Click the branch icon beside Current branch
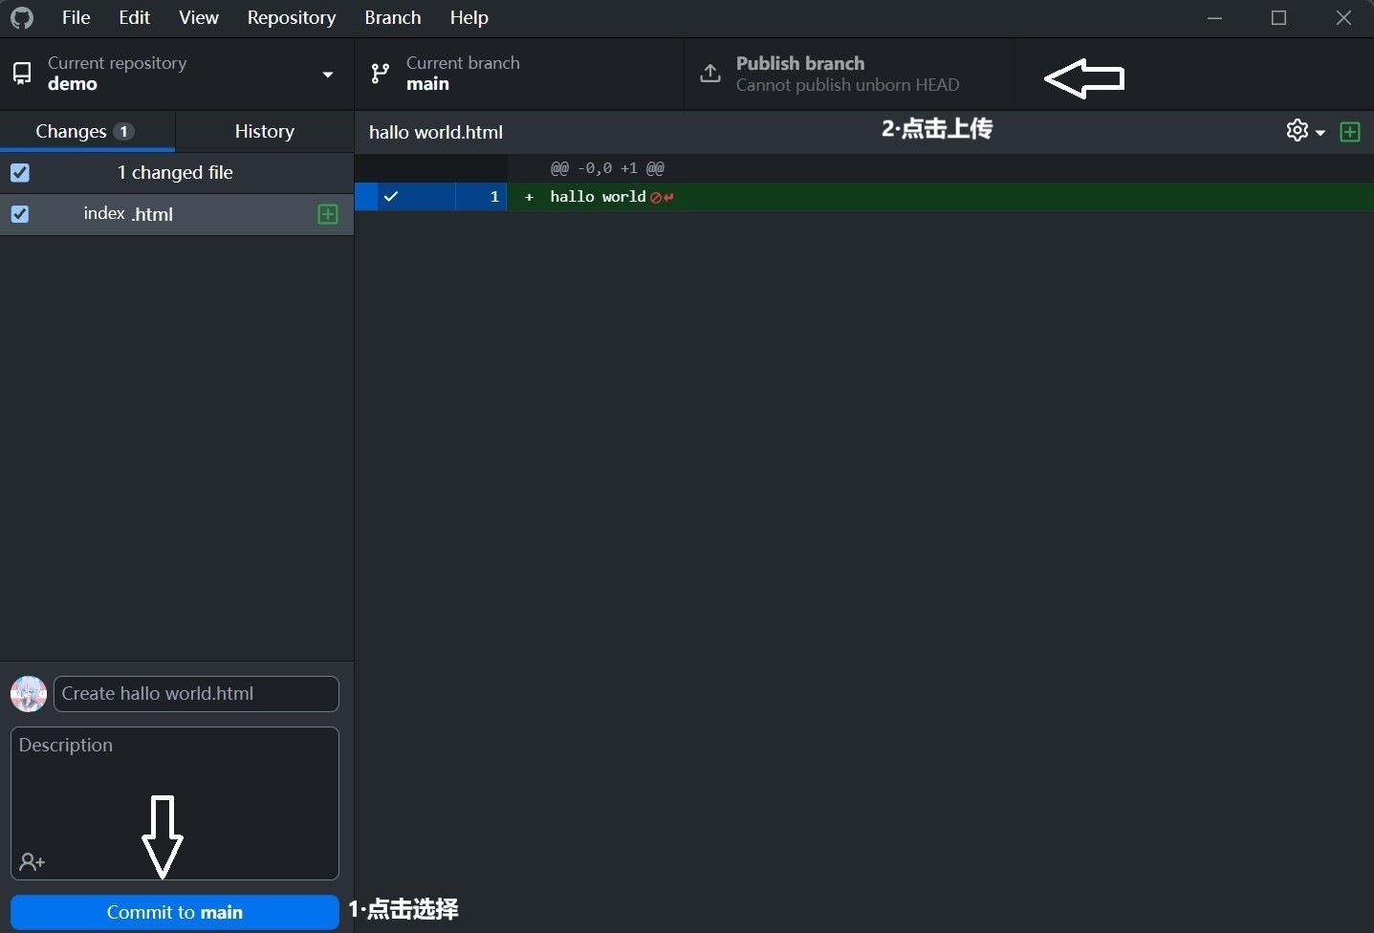The image size is (1374, 933). (x=381, y=74)
